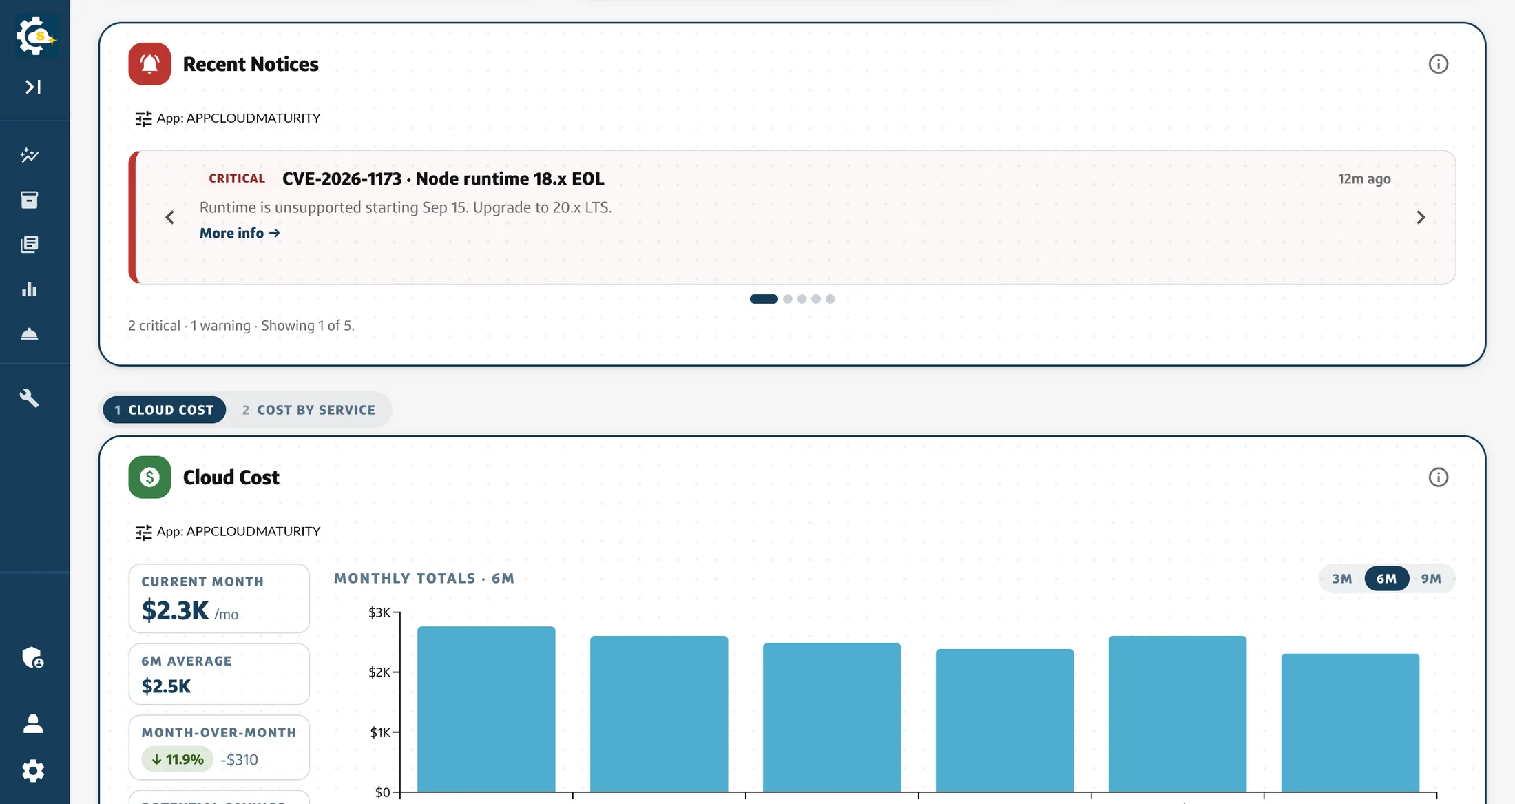Image resolution: width=1515 pixels, height=804 pixels.
Task: Select the active first carousel indicator pill
Action: pyautogui.click(x=764, y=299)
